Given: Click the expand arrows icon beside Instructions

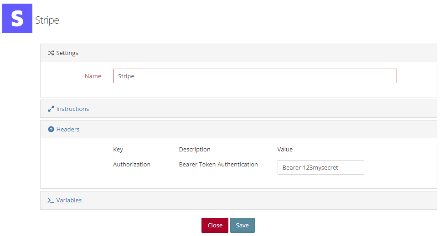Looking at the screenshot, I should point(51,109).
